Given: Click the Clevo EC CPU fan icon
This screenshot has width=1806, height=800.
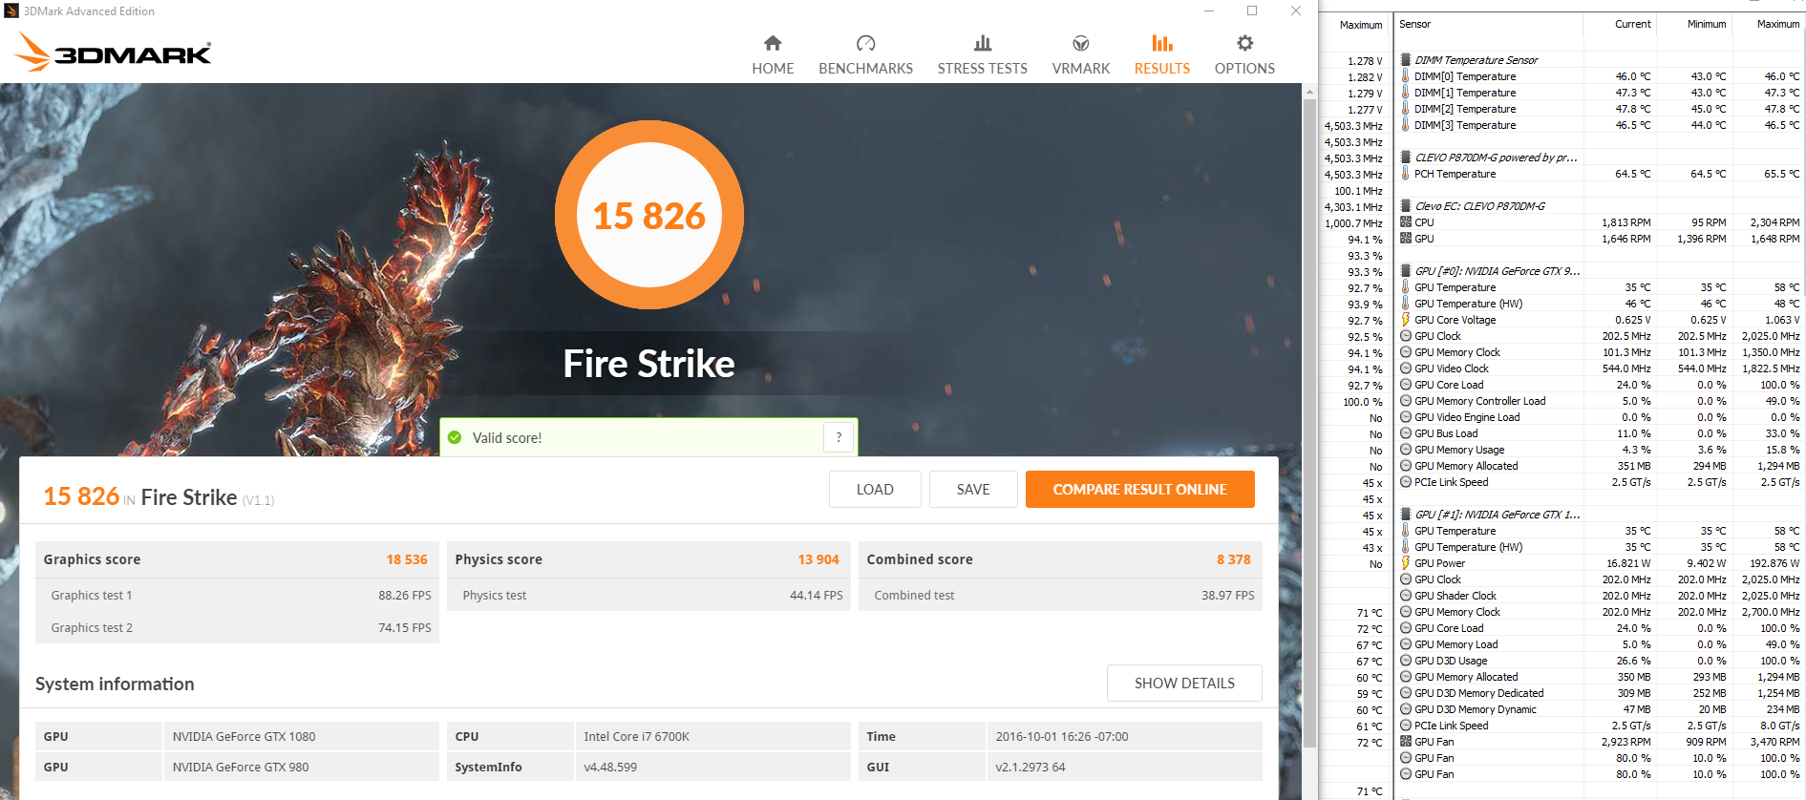Looking at the screenshot, I should 1406,221.
